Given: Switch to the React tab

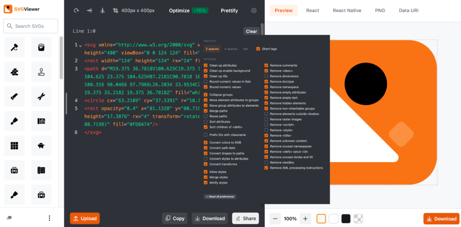Looking at the screenshot, I should click(312, 11).
